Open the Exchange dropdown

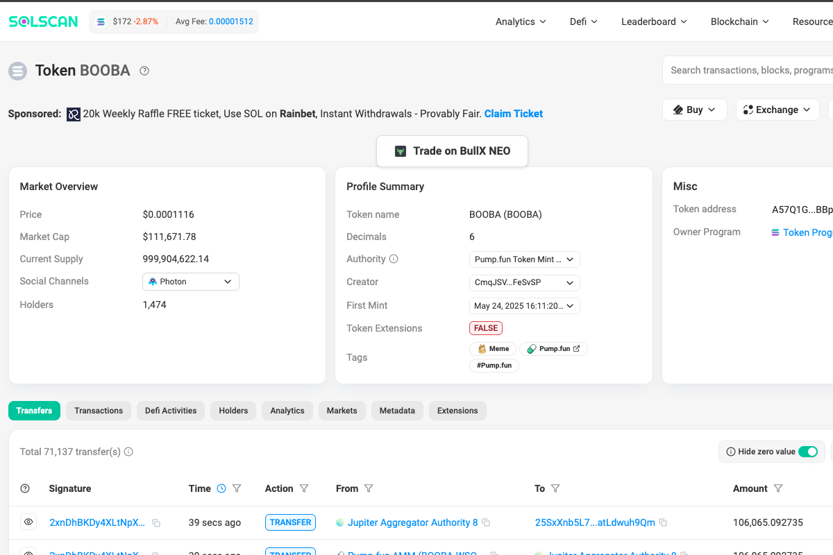[x=777, y=110]
